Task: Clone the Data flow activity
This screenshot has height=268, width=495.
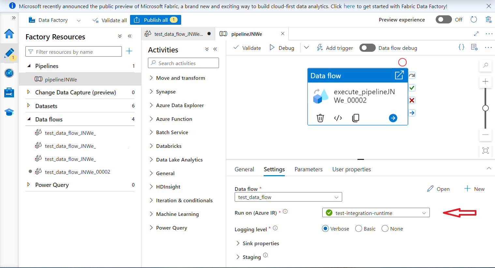Action: [356, 118]
